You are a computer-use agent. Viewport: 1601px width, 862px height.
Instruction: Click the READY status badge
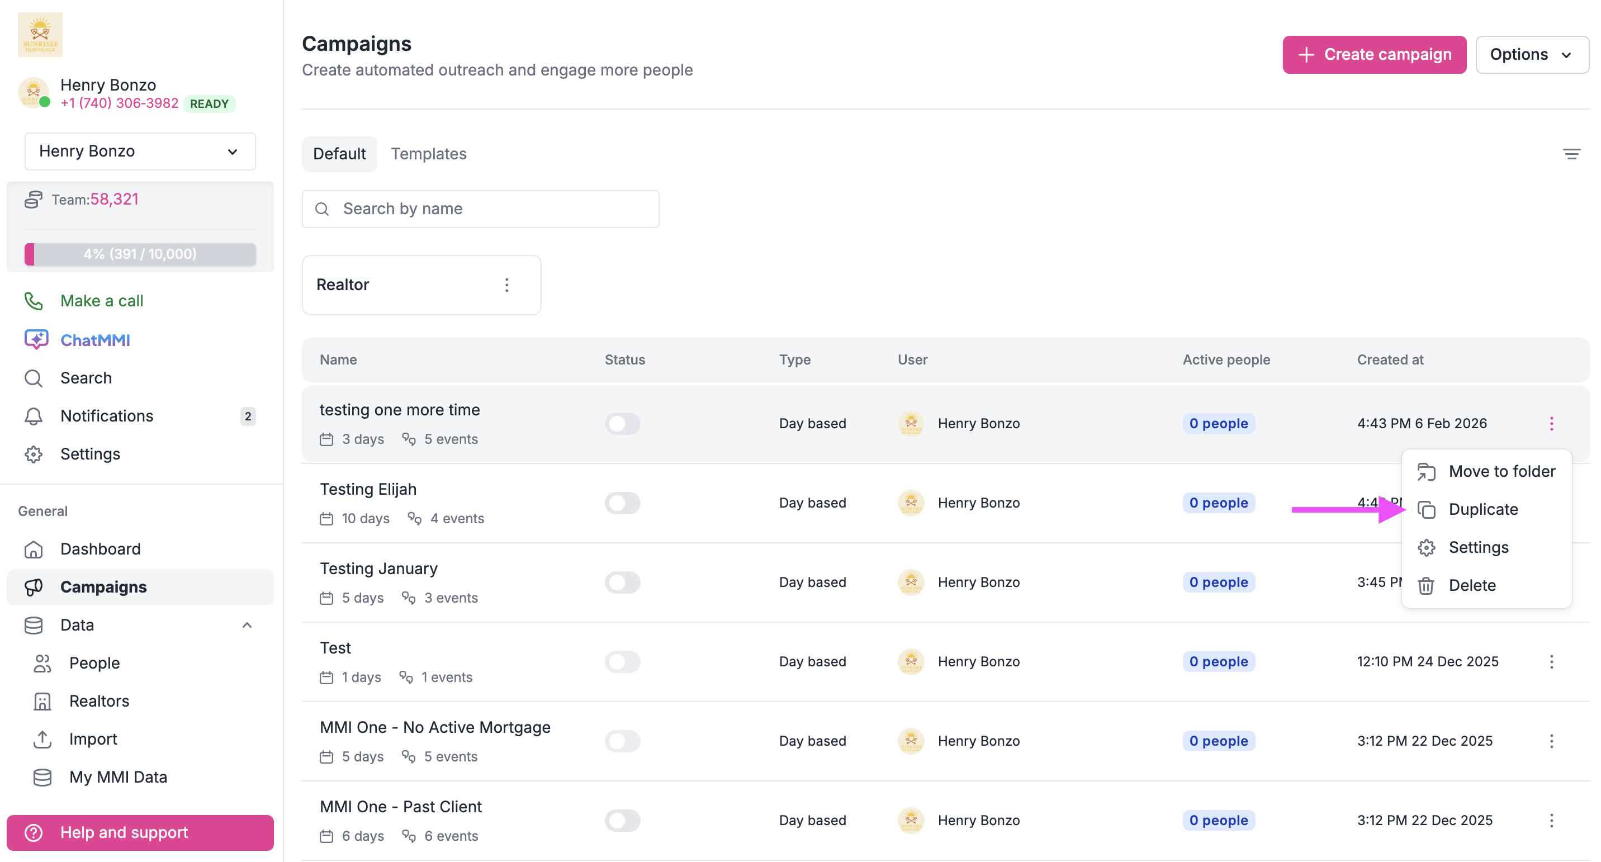tap(209, 104)
